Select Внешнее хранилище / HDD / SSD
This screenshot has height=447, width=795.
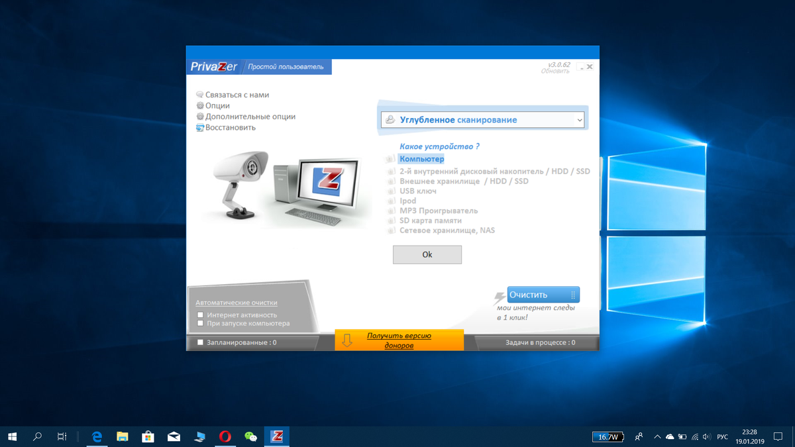pos(464,181)
